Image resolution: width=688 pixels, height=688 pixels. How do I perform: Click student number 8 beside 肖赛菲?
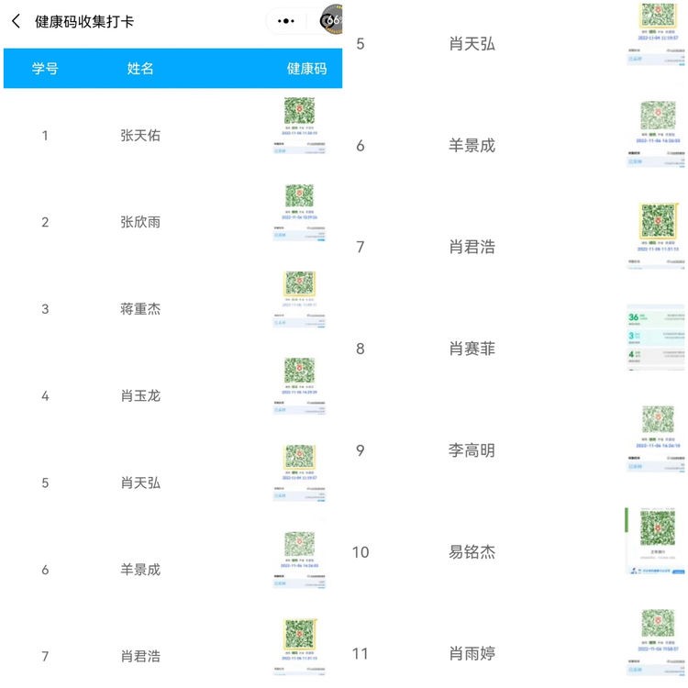point(361,350)
